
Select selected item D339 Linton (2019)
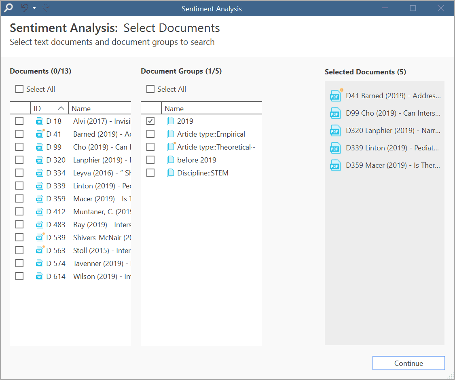(x=392, y=148)
